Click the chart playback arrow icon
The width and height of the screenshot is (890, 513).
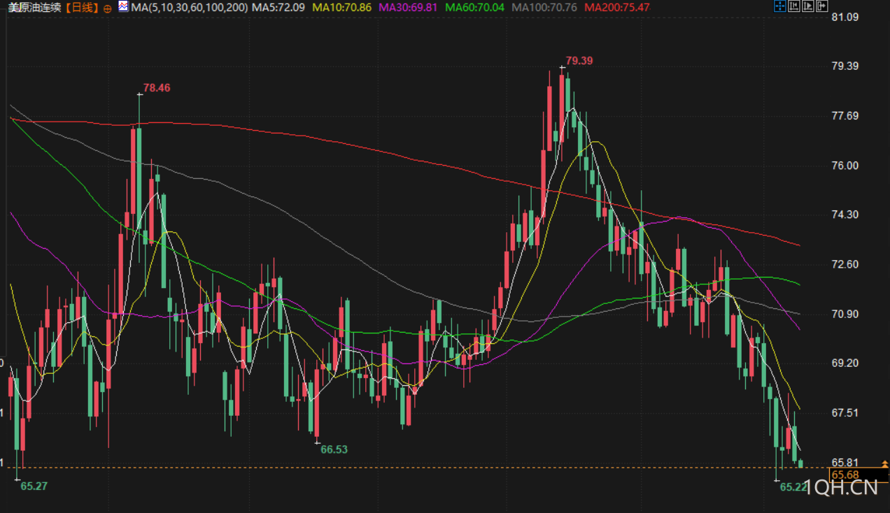(808, 6)
